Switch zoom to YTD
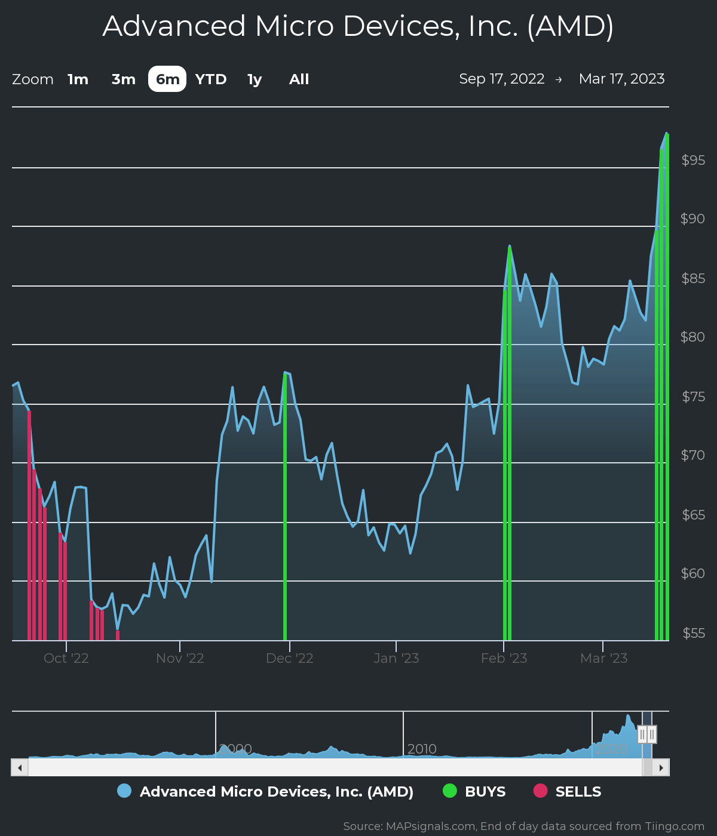 [x=211, y=79]
